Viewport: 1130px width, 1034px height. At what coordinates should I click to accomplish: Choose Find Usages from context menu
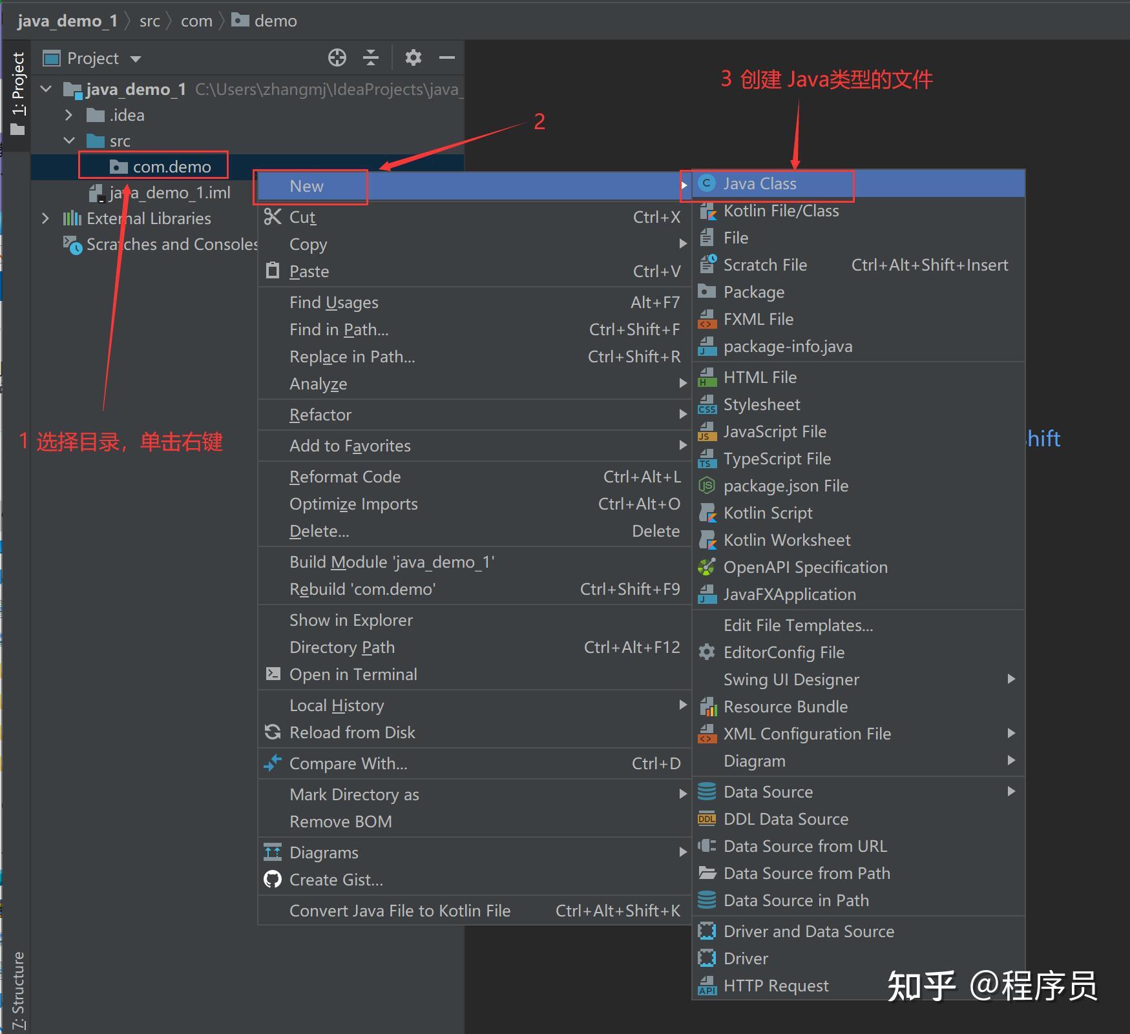[x=475, y=302]
